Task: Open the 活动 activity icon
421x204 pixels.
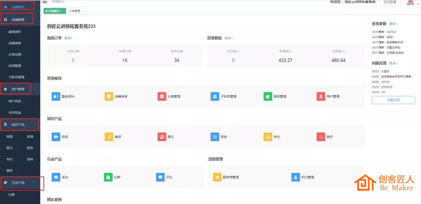Action: tap(56, 177)
